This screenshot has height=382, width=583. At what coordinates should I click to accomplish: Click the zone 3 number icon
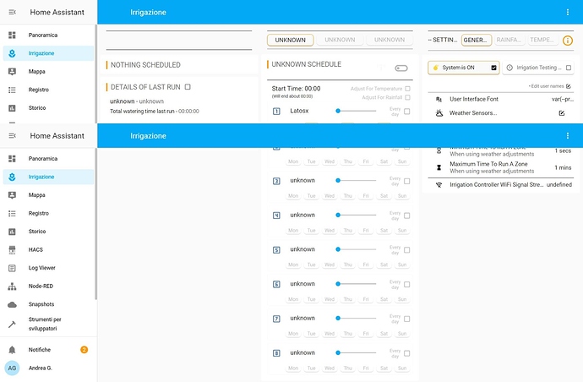coord(276,181)
